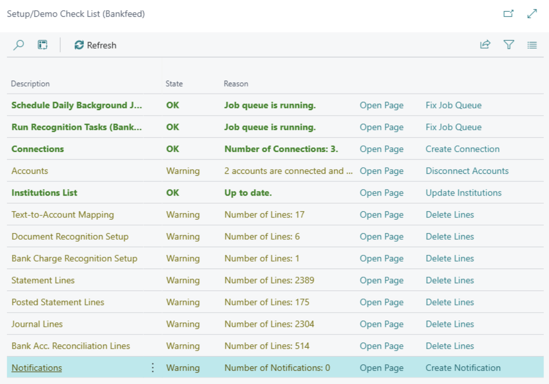Toggle the filter pane funnel icon

(x=509, y=45)
